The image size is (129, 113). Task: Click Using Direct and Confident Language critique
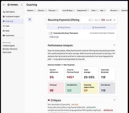[75, 110]
